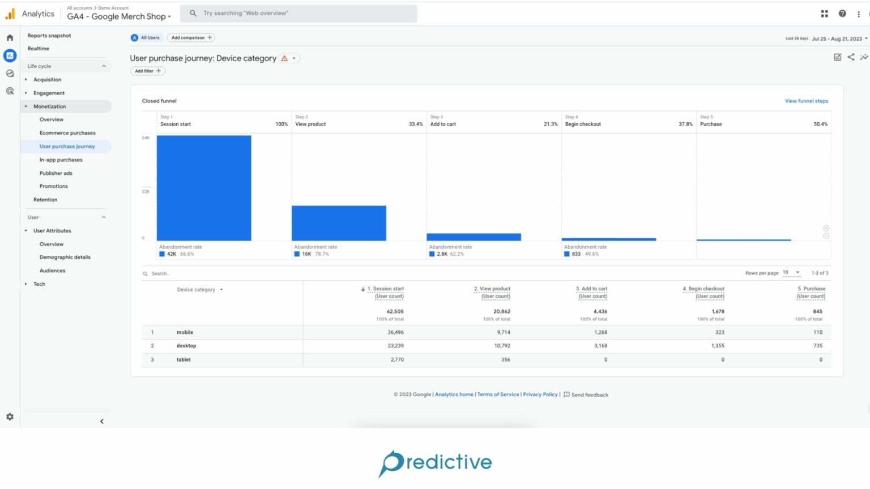The image size is (870, 489).
Task: Open the three-dot overflow menu
Action: [x=859, y=13]
